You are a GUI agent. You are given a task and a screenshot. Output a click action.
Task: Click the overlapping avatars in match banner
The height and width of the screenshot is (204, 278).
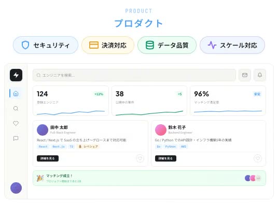253,178
